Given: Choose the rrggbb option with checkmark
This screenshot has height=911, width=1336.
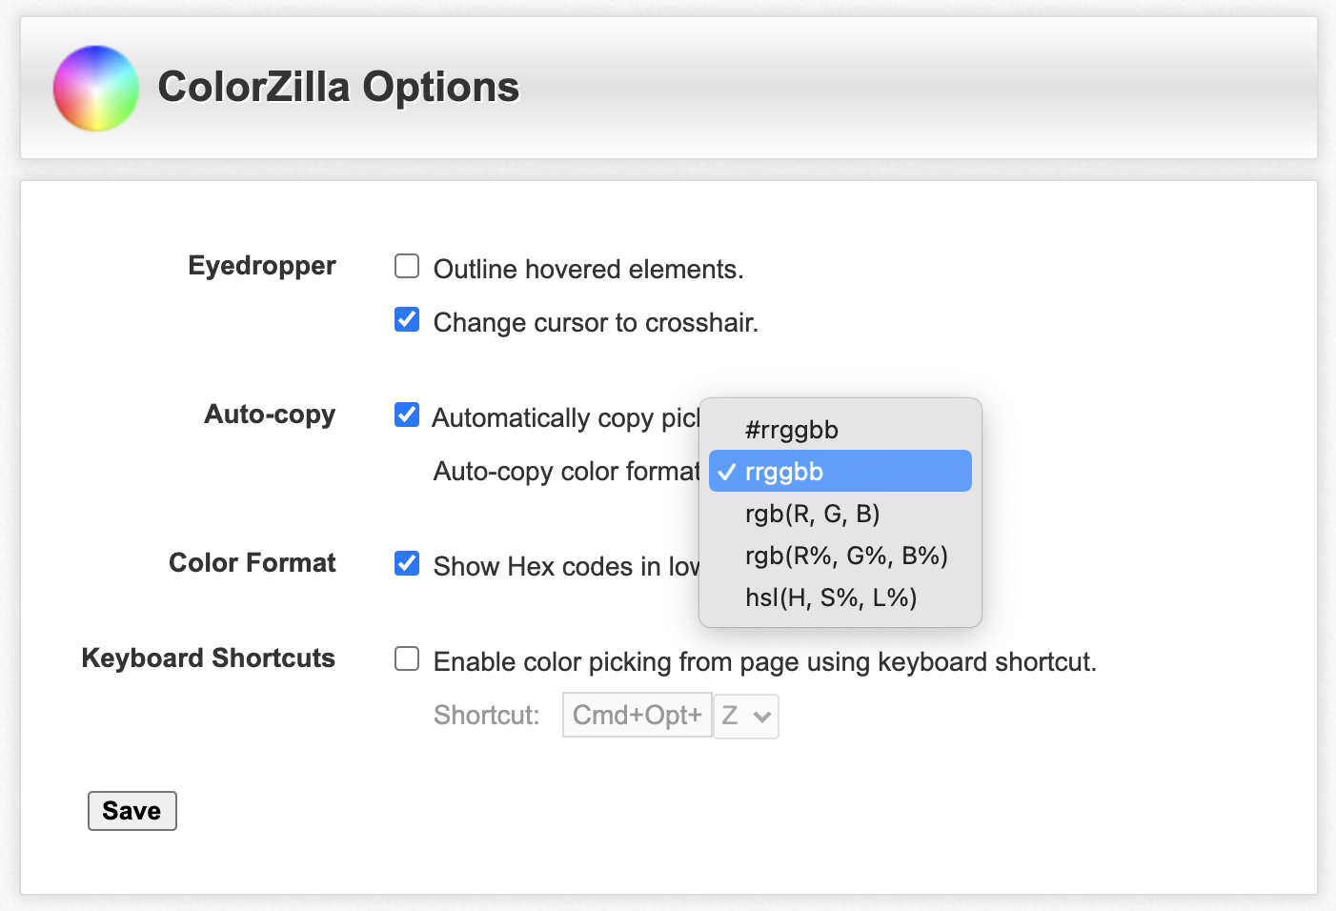Looking at the screenshot, I should (x=840, y=472).
